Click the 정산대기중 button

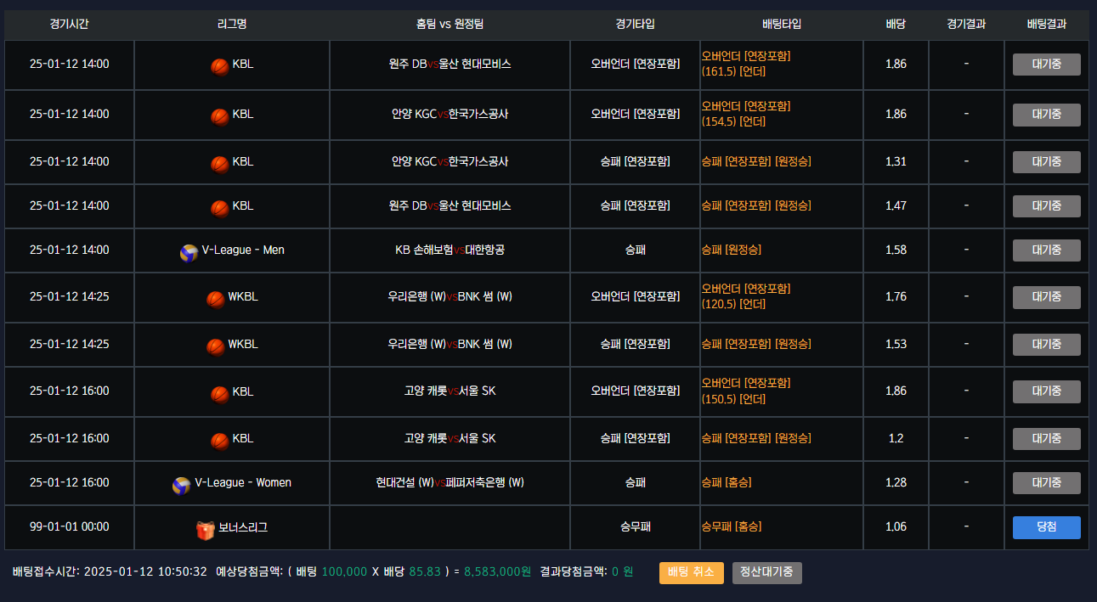coord(766,572)
